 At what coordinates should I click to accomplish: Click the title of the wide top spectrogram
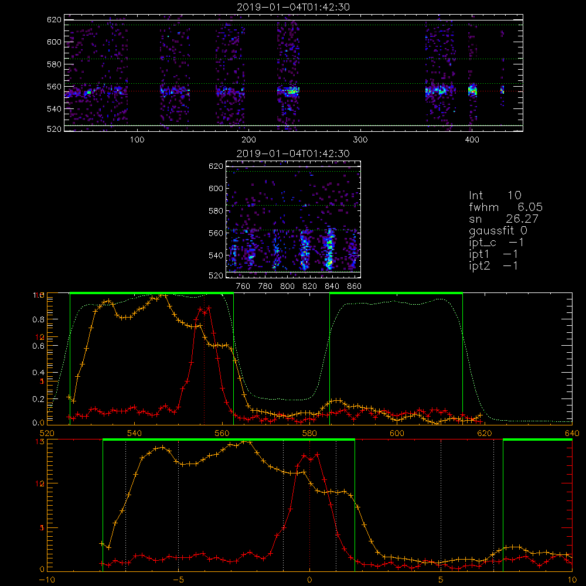pyautogui.click(x=293, y=7)
